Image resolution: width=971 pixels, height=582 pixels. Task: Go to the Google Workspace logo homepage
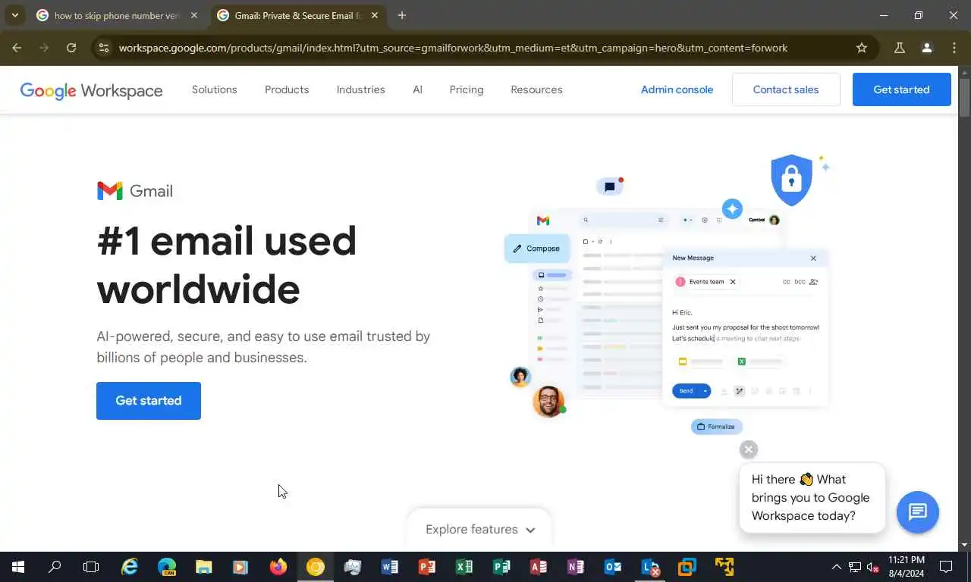[x=91, y=90]
